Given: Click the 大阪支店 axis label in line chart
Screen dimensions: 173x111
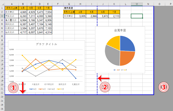Looking at the screenshot, I should (x=36, y=84).
